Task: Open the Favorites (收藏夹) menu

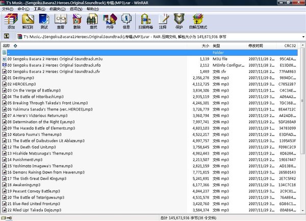Action: click(x=58, y=9)
